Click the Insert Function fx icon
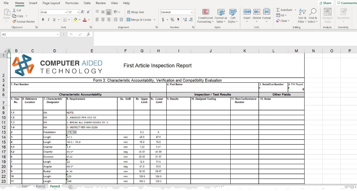The width and height of the screenshot is (357, 191). pos(88,34)
